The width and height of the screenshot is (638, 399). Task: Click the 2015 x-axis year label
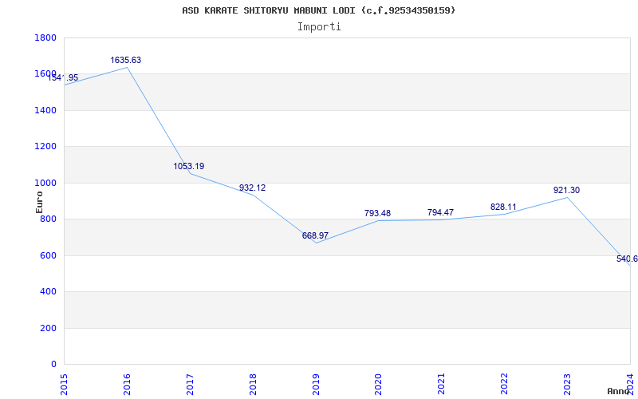[x=64, y=384]
